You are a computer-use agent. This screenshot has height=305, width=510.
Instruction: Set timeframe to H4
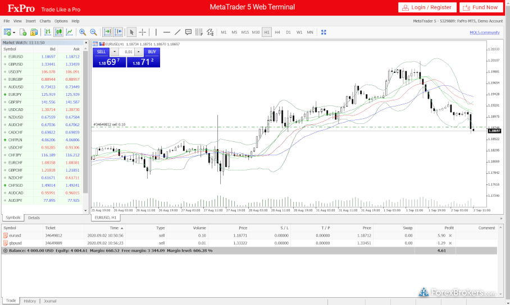pos(277,32)
